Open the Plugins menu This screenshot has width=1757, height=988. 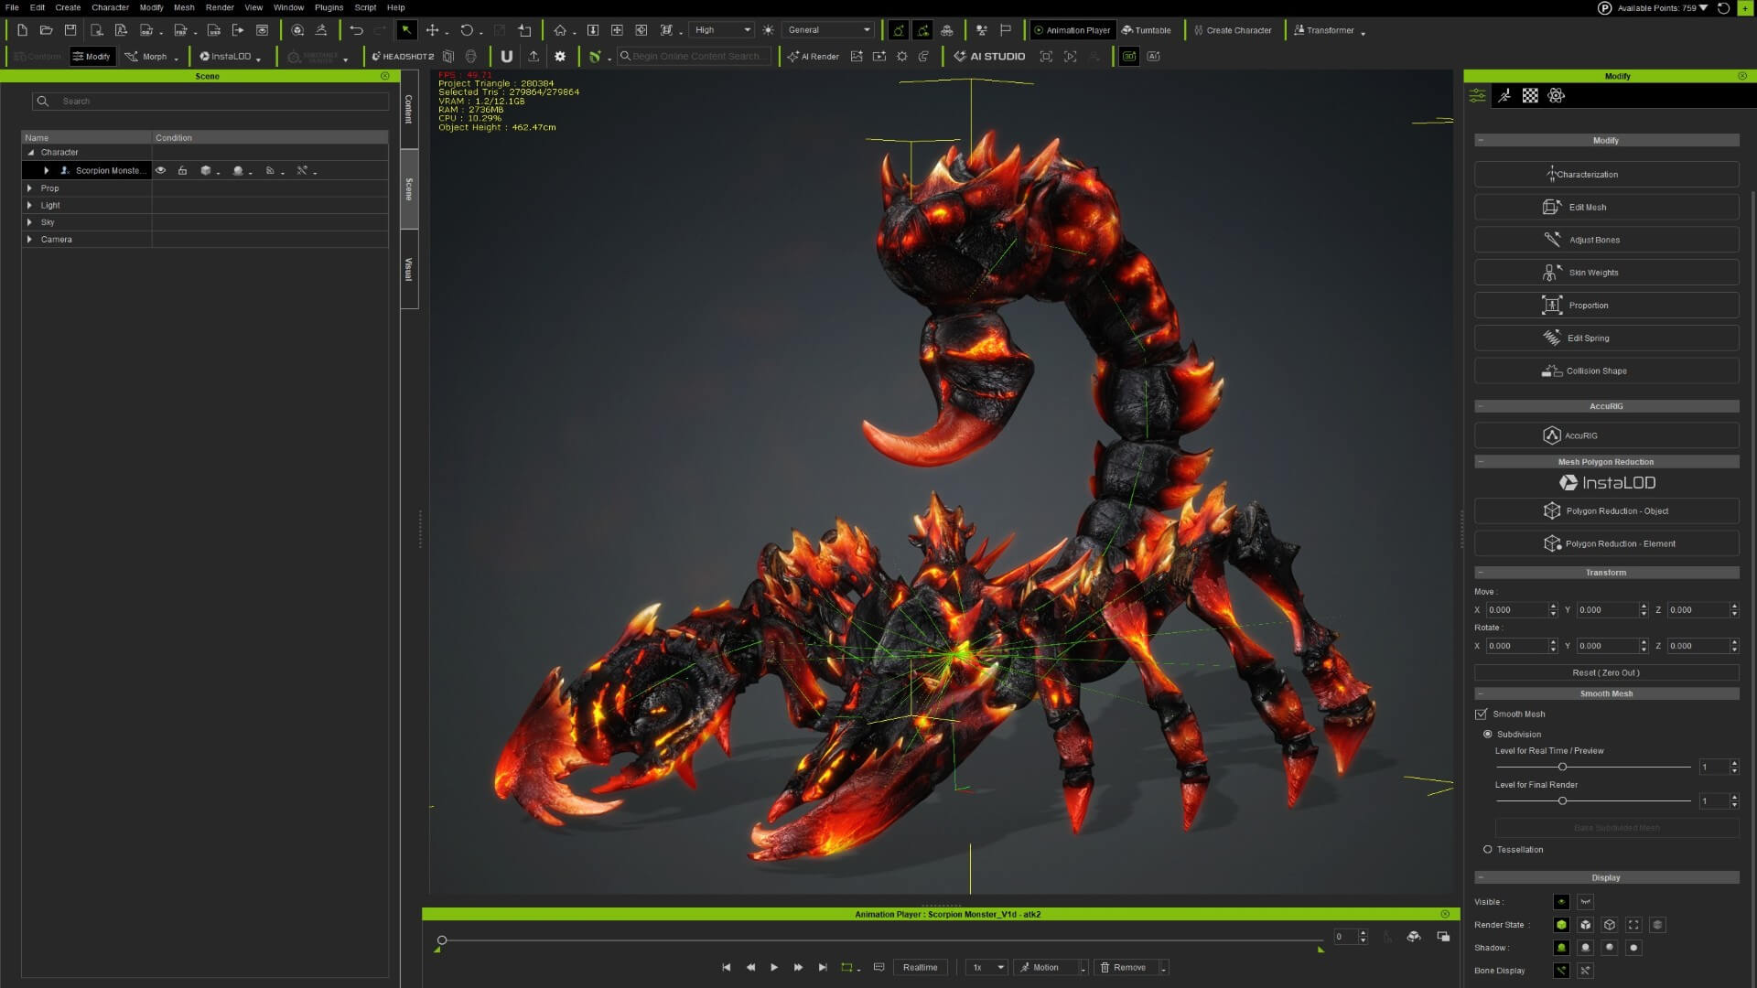tap(329, 7)
